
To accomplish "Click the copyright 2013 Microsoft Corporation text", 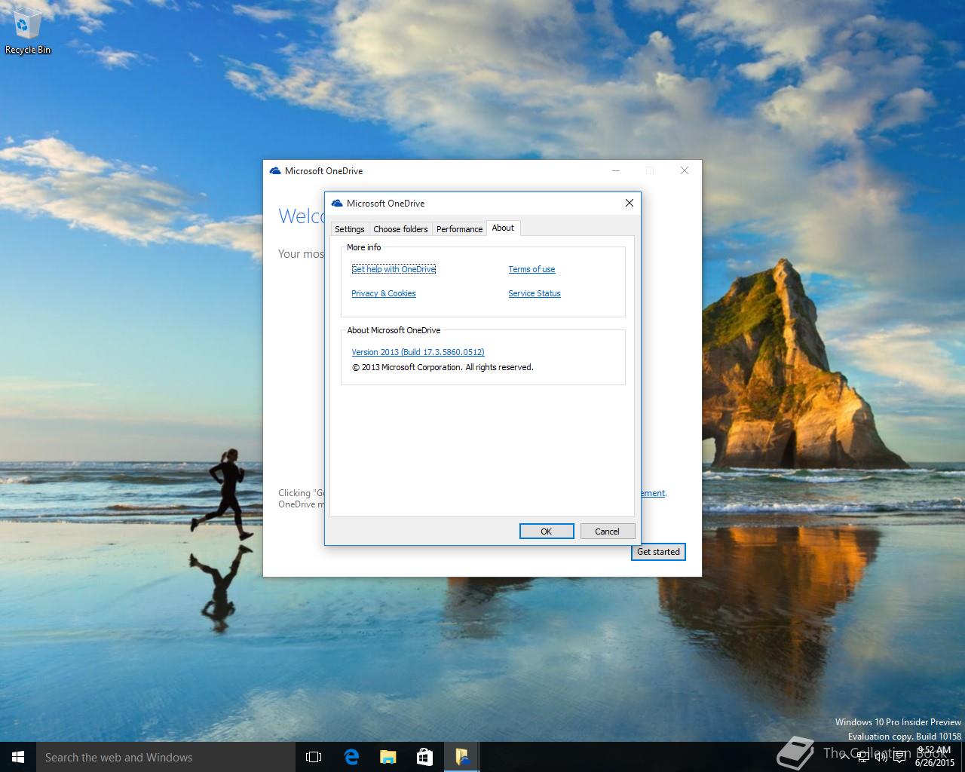I will (443, 367).
